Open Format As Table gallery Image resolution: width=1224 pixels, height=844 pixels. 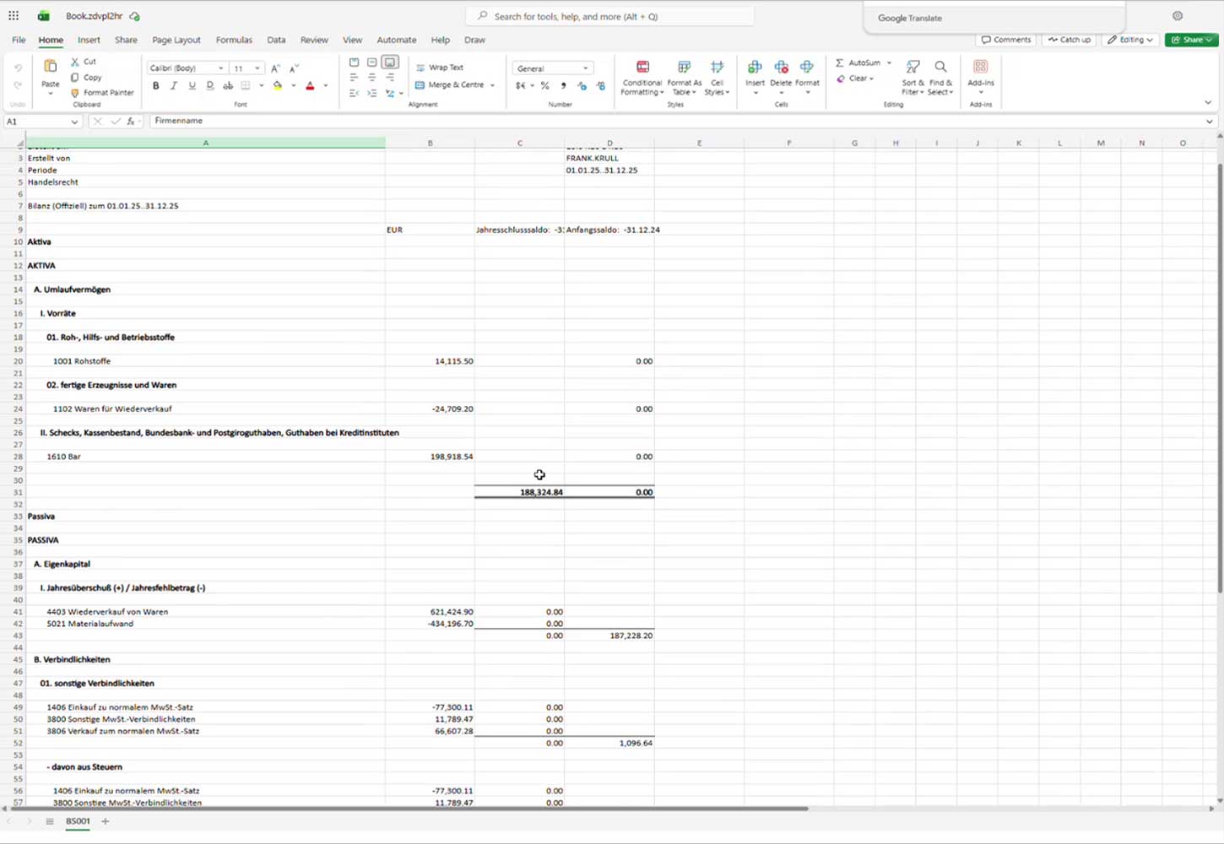(685, 78)
